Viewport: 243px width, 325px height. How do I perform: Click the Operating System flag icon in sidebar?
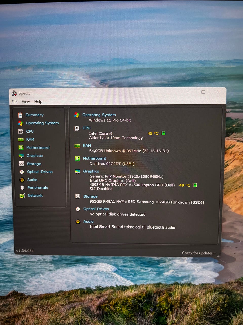pyautogui.click(x=20, y=123)
